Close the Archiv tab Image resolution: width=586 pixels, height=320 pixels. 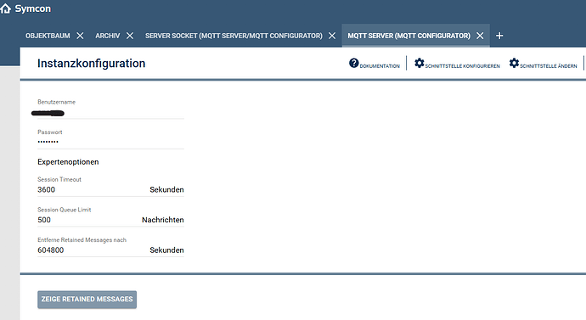[x=130, y=36]
